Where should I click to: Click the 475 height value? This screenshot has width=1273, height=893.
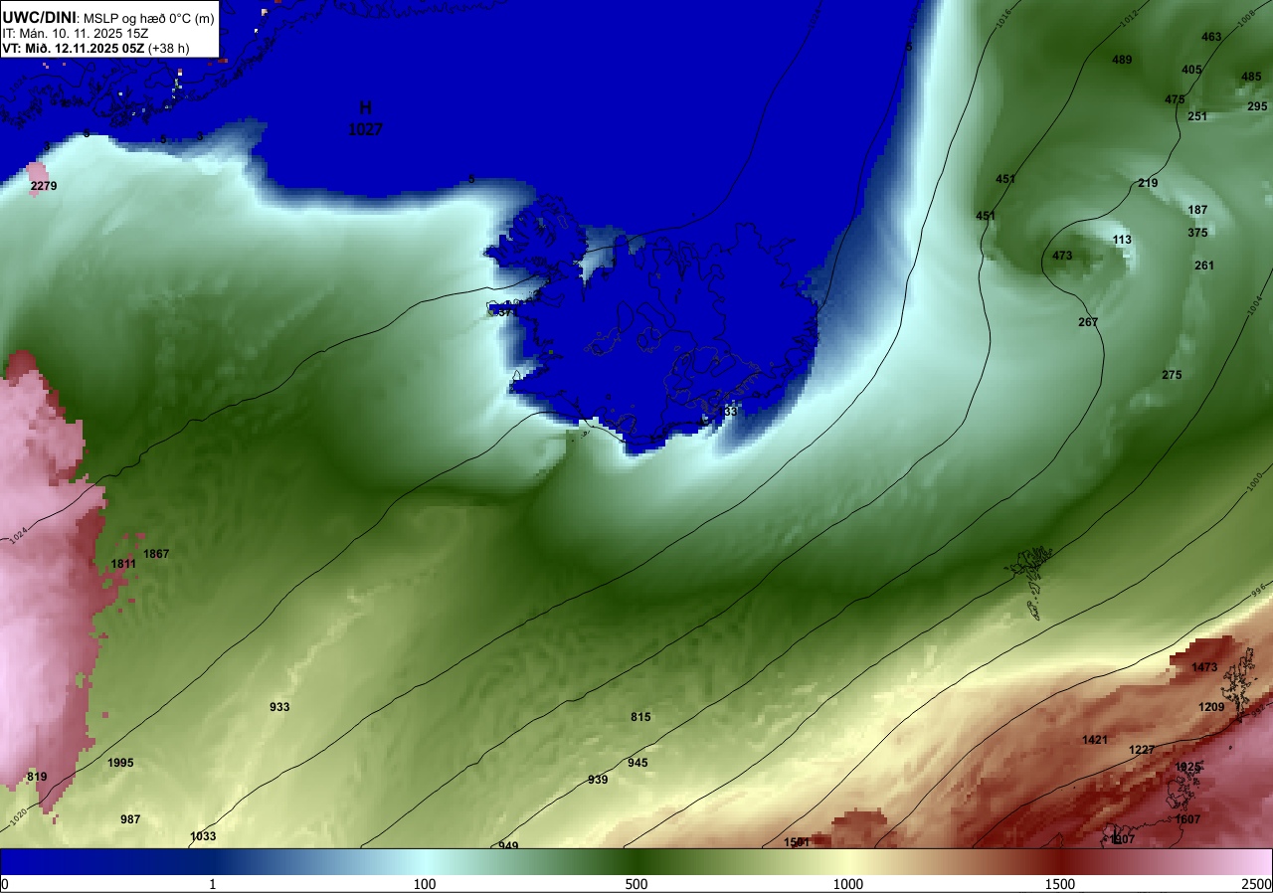point(1175,99)
